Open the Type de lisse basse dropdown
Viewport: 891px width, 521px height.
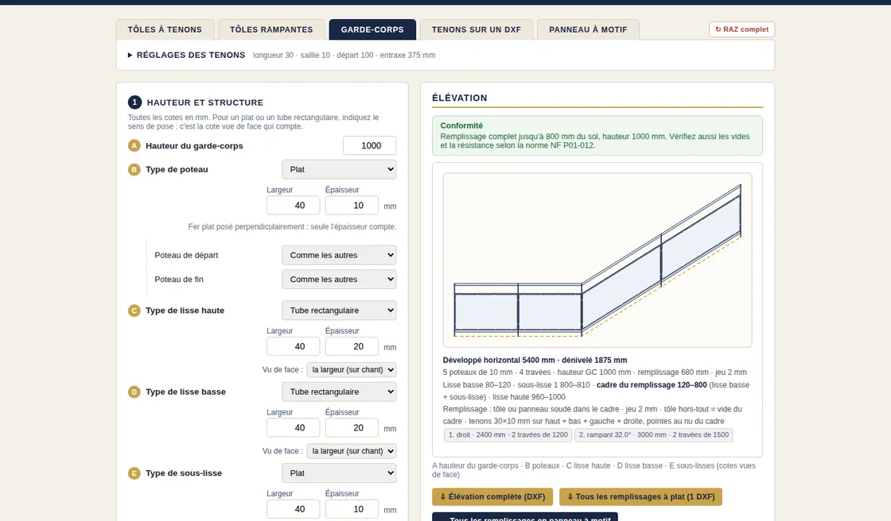(x=339, y=392)
